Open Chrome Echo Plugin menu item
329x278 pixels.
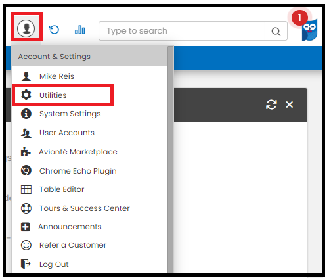pos(78,171)
